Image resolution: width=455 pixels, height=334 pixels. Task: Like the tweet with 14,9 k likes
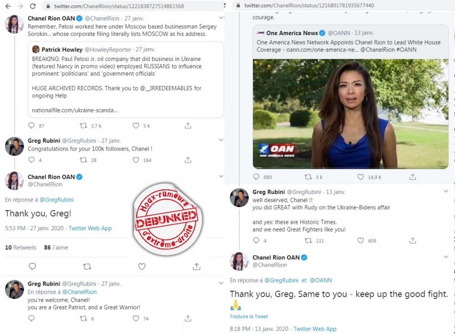point(360,177)
